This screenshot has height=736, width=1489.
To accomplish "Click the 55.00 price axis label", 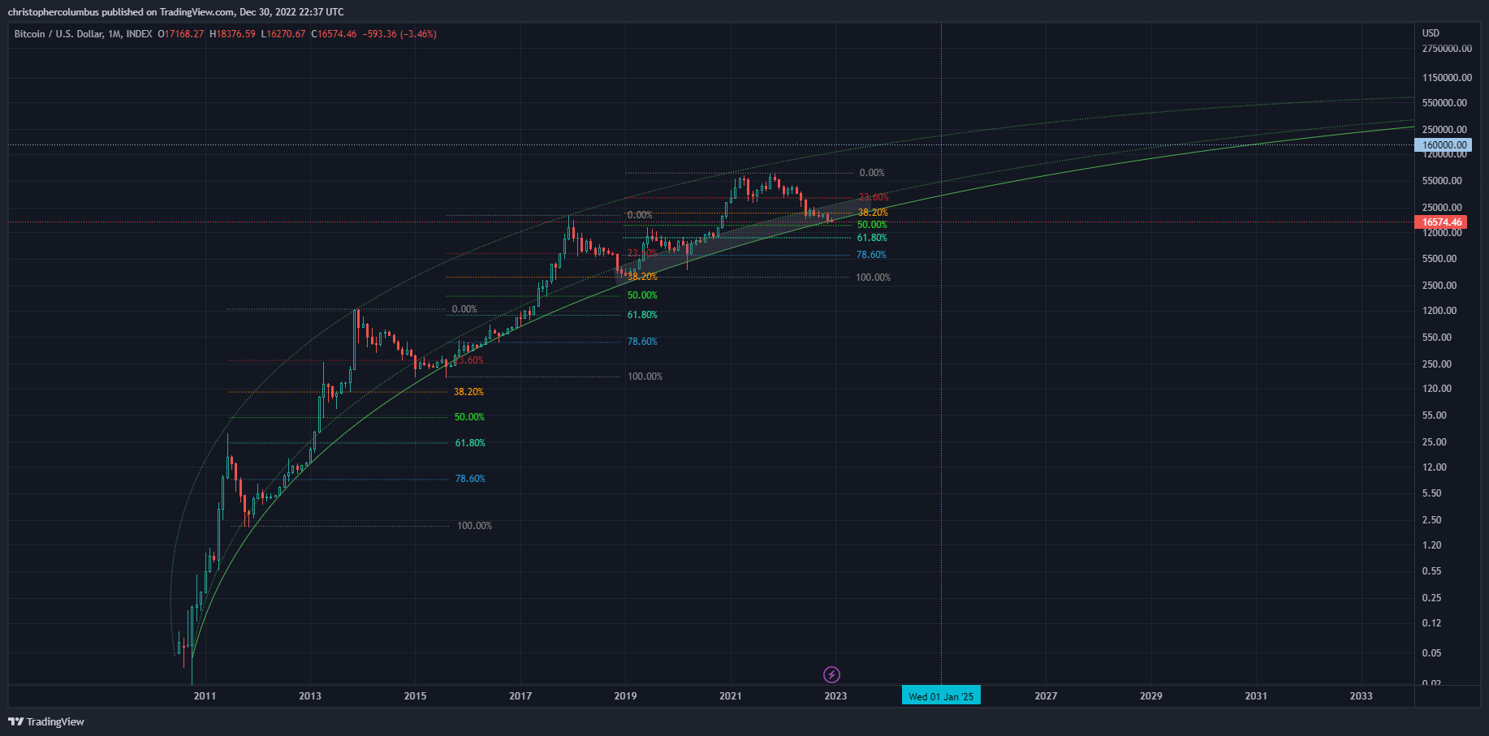I will click(x=1435, y=415).
